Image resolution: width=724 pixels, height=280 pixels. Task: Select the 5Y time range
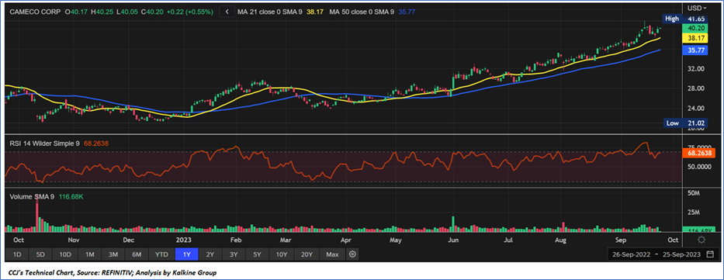[x=257, y=254]
